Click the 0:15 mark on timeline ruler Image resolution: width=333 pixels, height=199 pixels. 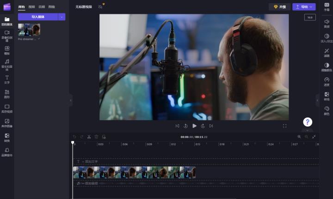pos(197,144)
